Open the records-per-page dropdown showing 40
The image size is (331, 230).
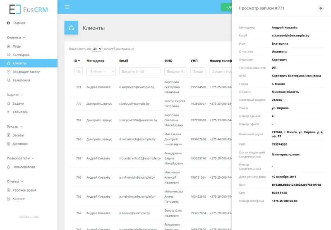tap(97, 49)
